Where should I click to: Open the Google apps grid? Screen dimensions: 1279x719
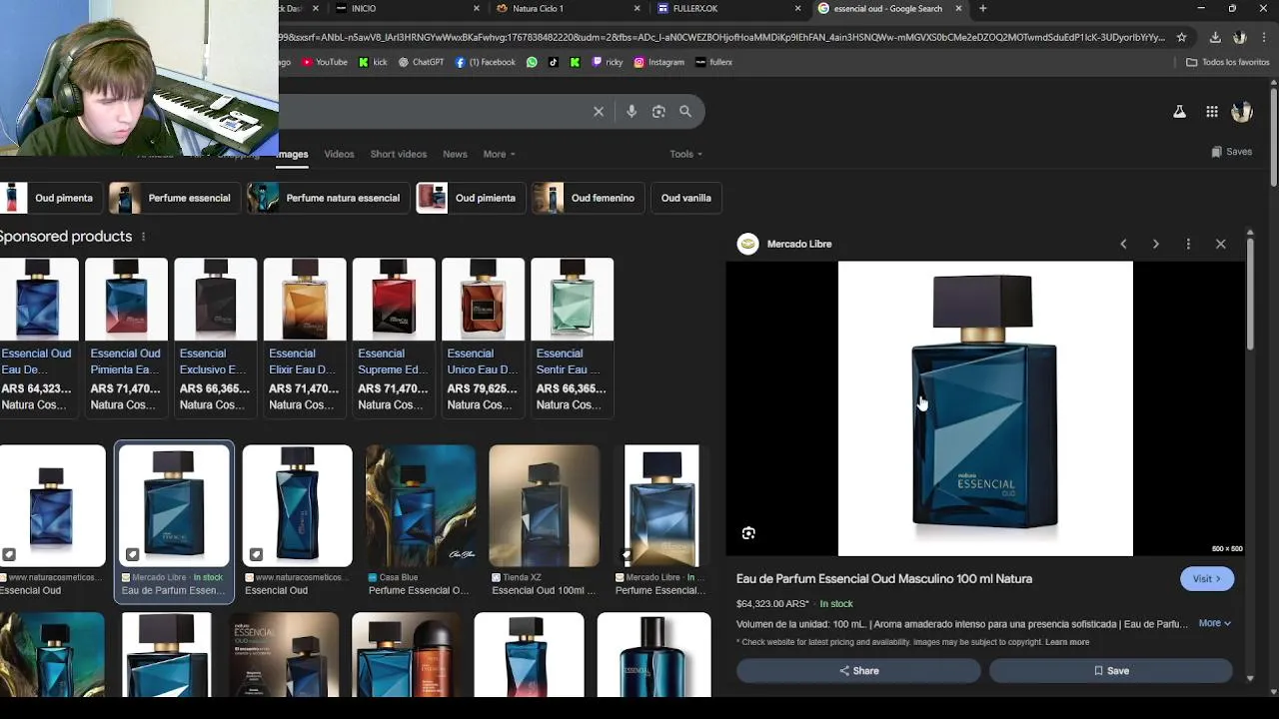point(1212,112)
